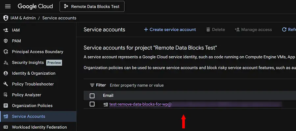Click the PAM shield icon
Screen dimensions: 296x131
(6, 41)
